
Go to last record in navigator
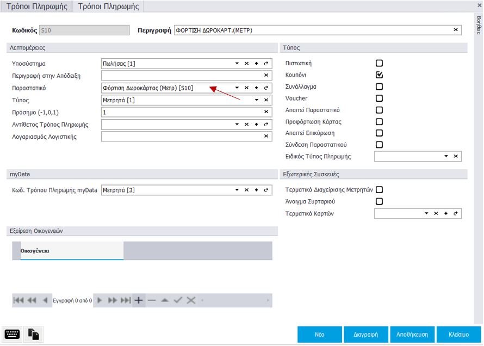pos(126,300)
